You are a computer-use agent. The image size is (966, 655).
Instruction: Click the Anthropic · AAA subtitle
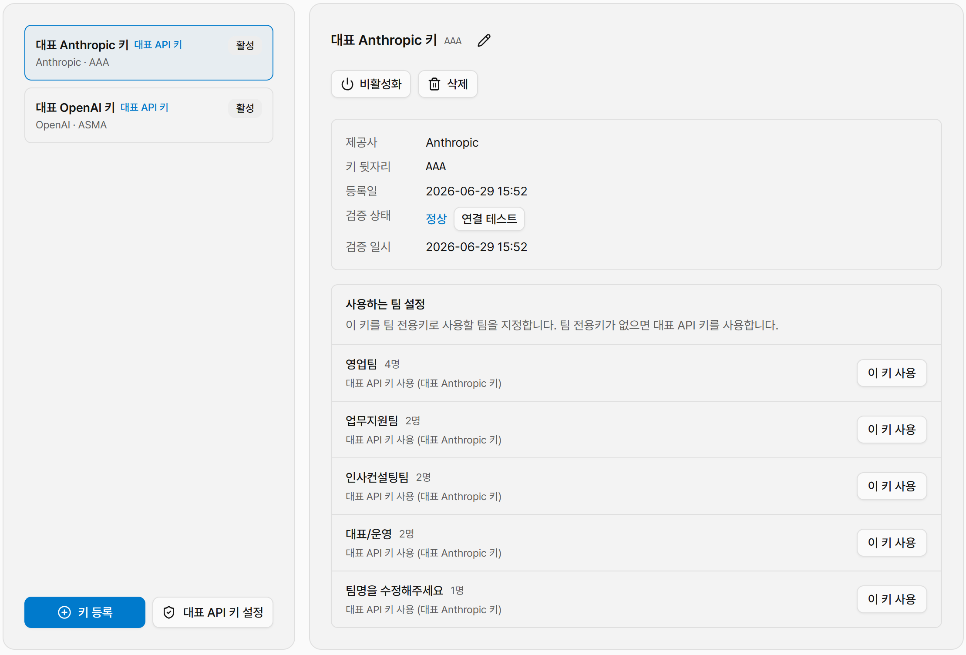72,62
